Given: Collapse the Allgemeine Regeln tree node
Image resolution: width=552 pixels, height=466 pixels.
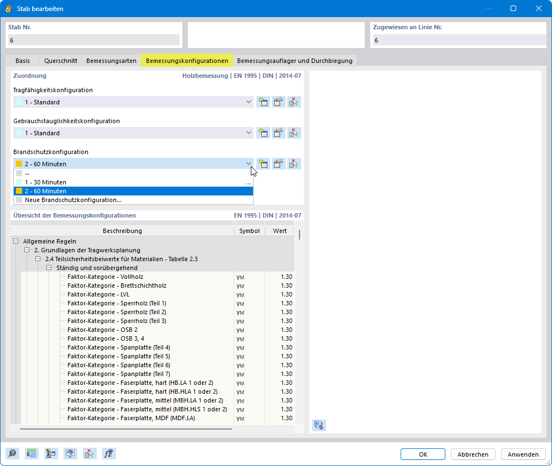Looking at the screenshot, I should 16,241.
